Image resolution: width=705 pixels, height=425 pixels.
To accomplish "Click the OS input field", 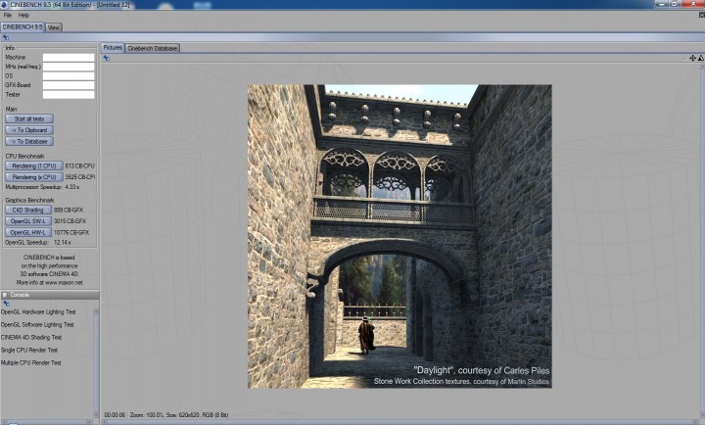I will pyautogui.click(x=69, y=76).
